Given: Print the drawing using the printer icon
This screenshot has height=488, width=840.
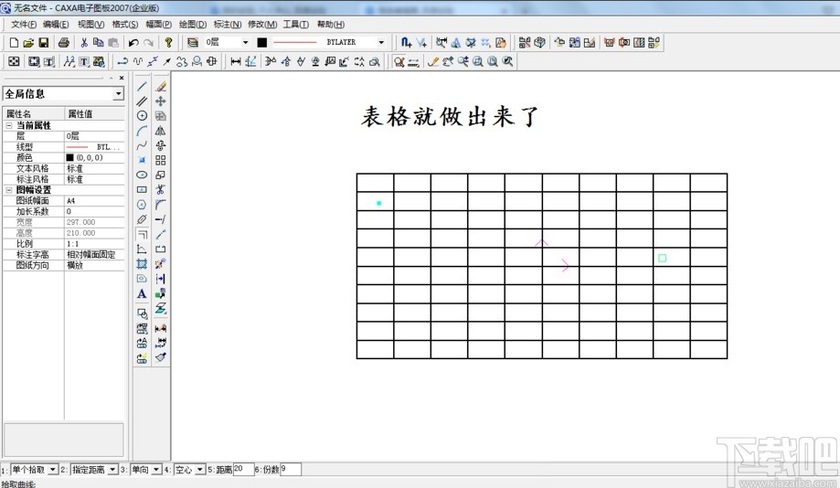Looking at the screenshot, I should click(x=64, y=42).
